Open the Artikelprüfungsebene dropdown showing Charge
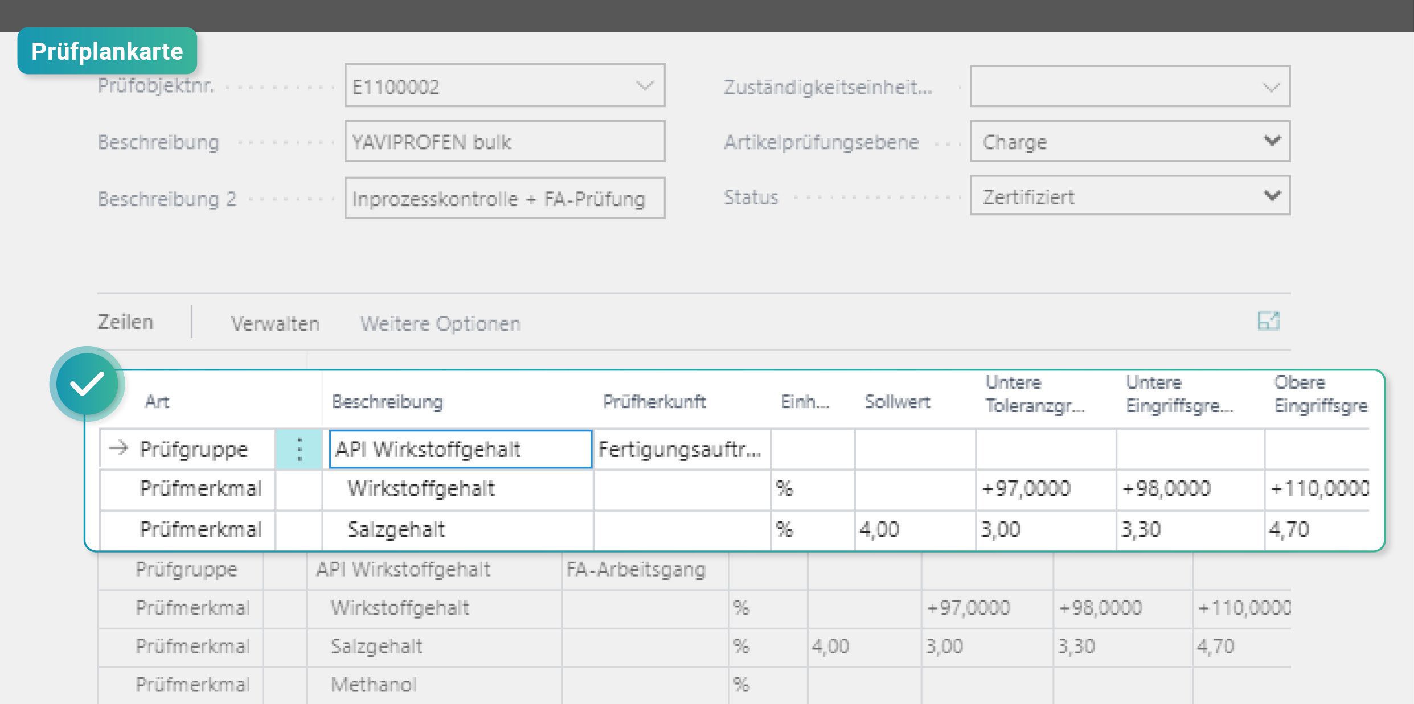 click(x=1130, y=141)
